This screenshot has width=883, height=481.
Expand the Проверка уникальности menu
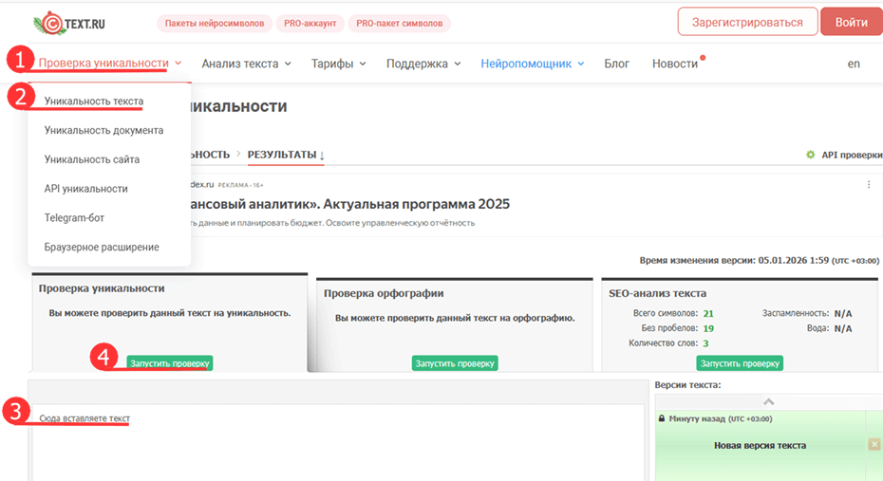110,63
